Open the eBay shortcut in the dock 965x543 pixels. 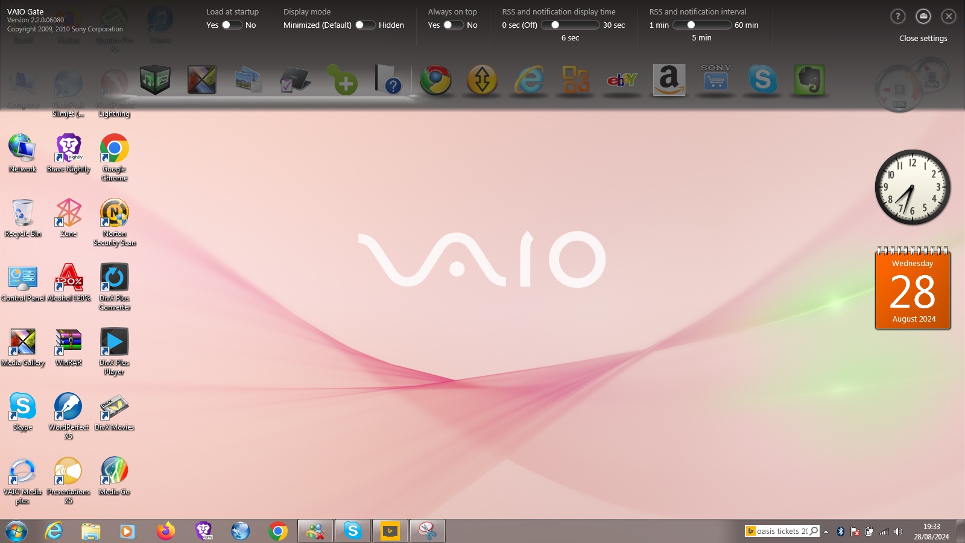point(622,80)
